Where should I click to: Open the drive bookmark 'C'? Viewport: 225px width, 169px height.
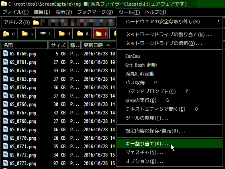point(46,34)
